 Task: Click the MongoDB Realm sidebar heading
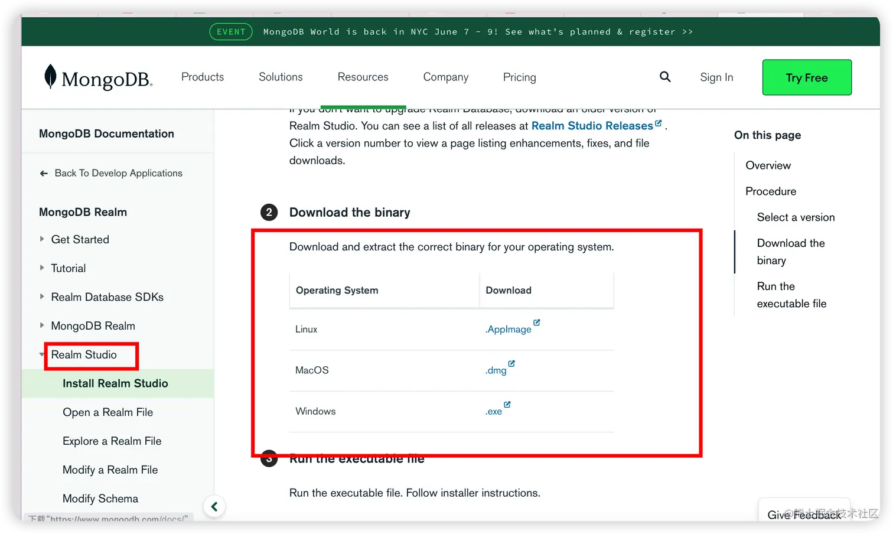pos(83,212)
